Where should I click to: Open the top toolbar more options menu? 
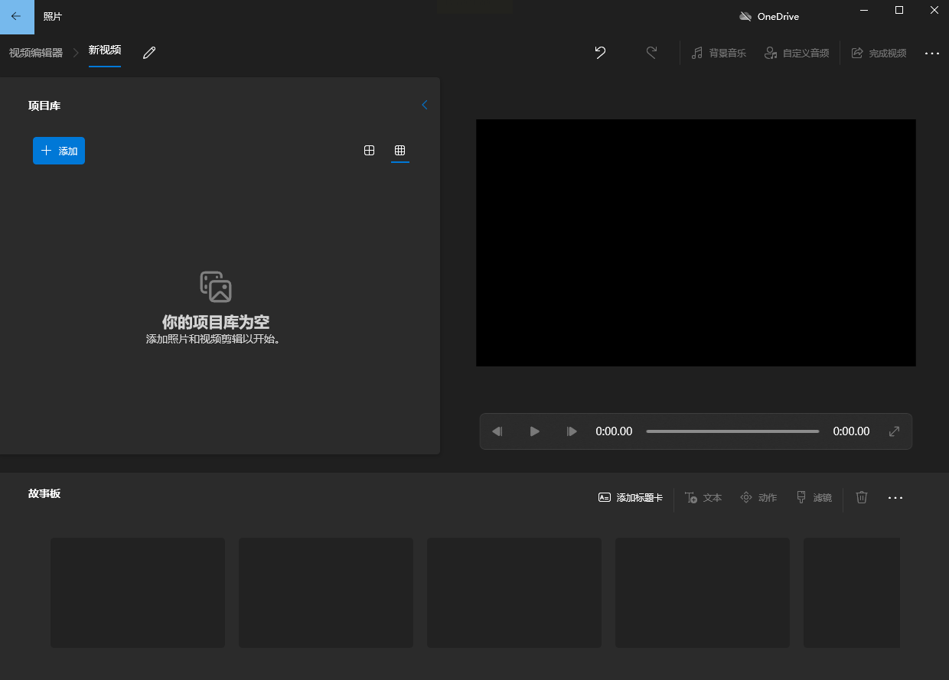(x=931, y=54)
